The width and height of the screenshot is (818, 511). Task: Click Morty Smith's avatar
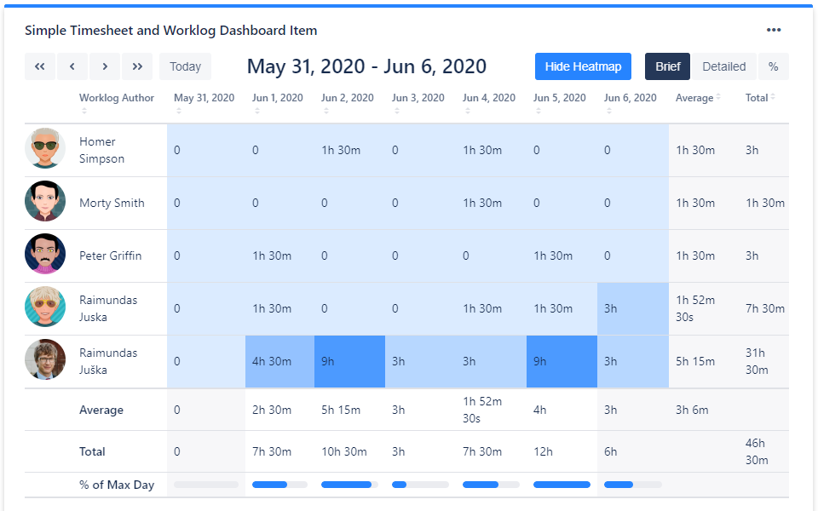click(x=45, y=203)
